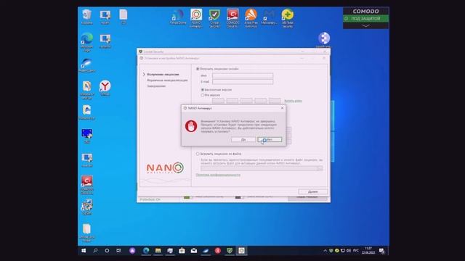The width and height of the screenshot is (465, 261).
Task: Open the COMODO red shortcut in left column
Action: click(86, 184)
